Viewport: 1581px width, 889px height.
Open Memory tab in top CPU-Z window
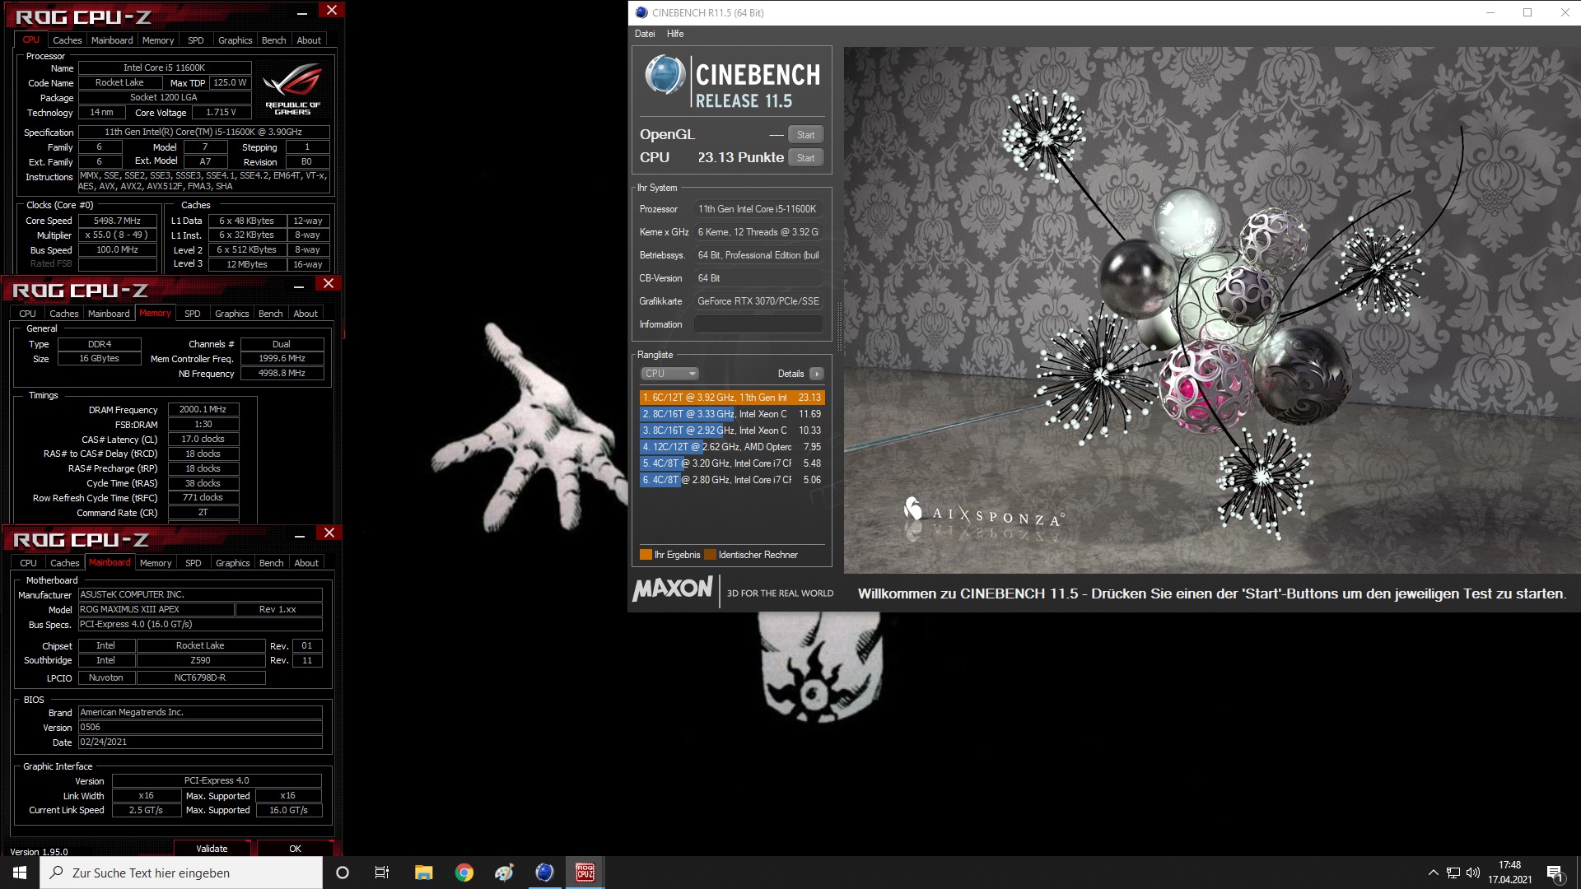[x=158, y=40]
